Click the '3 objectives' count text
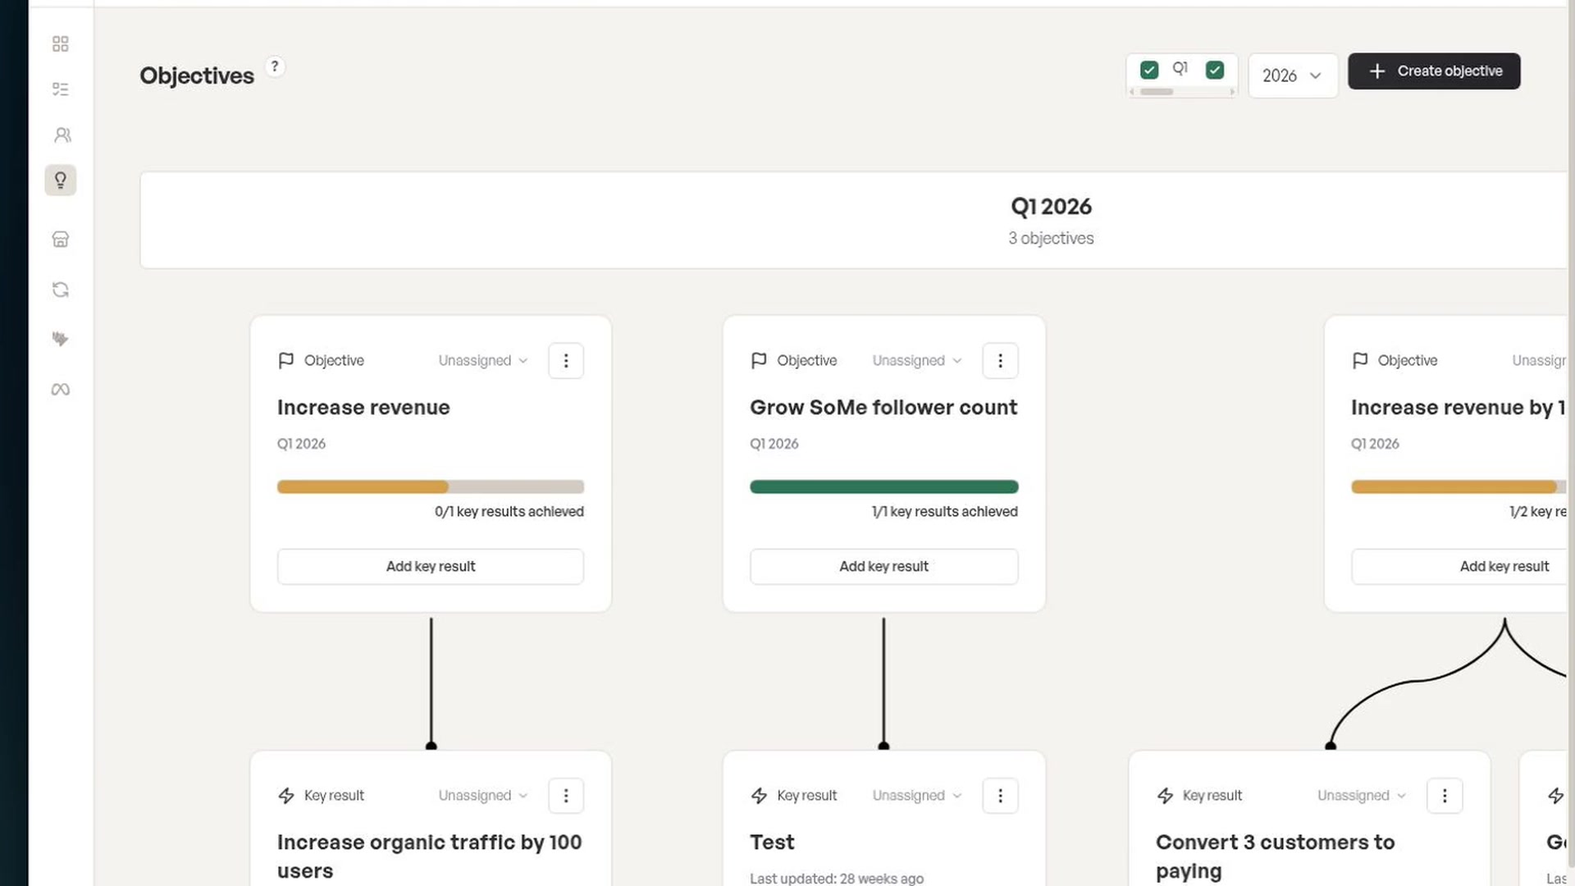The height and width of the screenshot is (886, 1575). [1051, 238]
